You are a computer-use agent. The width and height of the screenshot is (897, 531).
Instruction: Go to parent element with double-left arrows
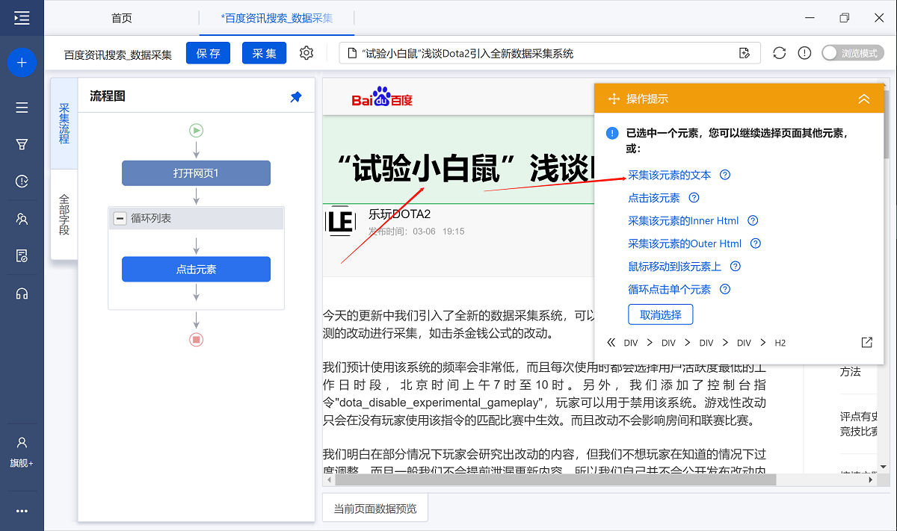pos(611,343)
